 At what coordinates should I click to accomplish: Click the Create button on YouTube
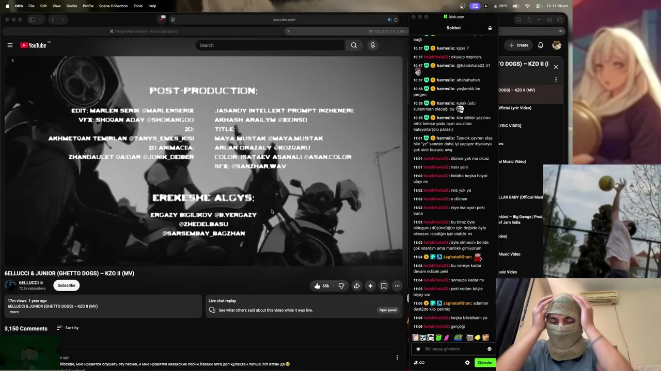click(x=519, y=45)
